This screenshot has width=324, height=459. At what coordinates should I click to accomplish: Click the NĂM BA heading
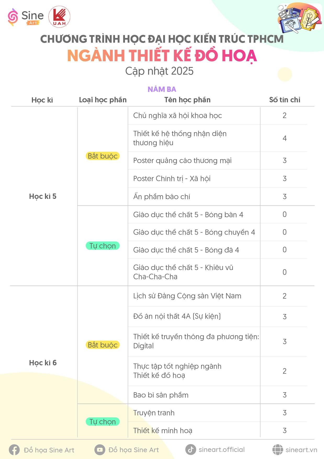click(162, 89)
